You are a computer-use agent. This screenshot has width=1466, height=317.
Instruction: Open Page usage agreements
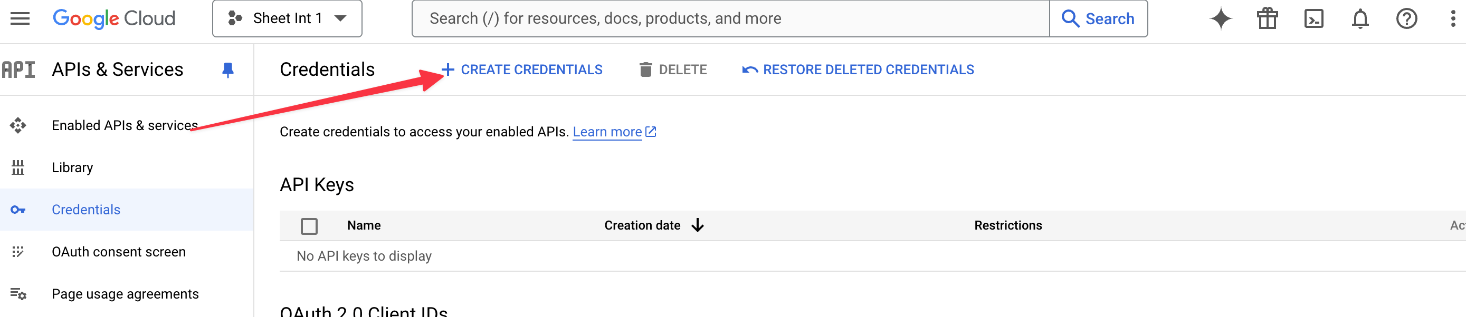[x=125, y=294]
